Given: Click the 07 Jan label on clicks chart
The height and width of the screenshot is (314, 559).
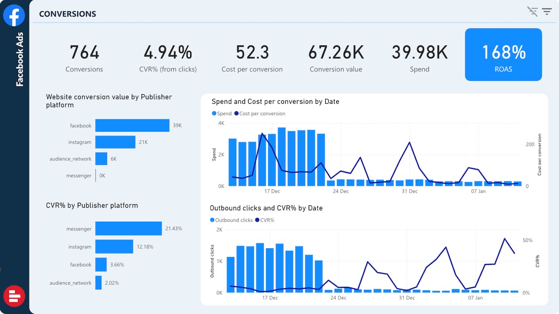Looking at the screenshot, I should [x=476, y=298].
